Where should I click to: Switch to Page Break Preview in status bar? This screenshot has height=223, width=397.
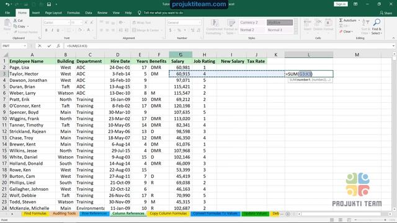[349, 220]
